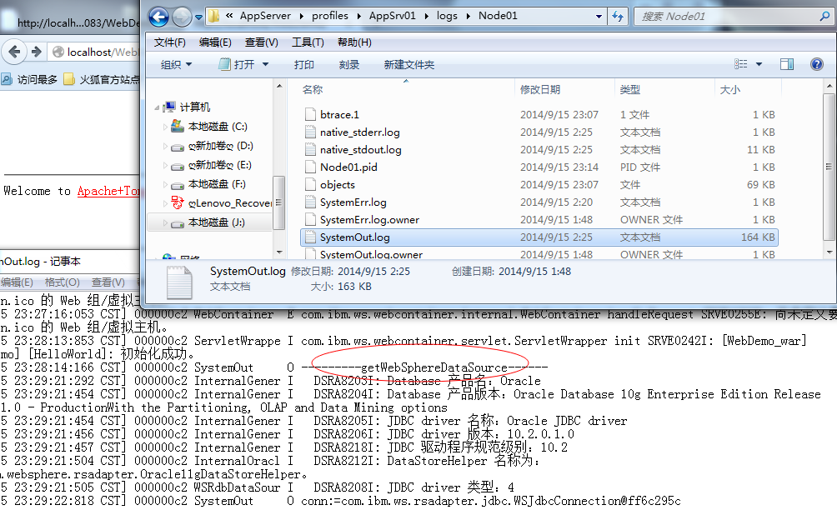The height and width of the screenshot is (510, 837).
Task: Click the browser back arrow button
Action: pyautogui.click(x=14, y=52)
